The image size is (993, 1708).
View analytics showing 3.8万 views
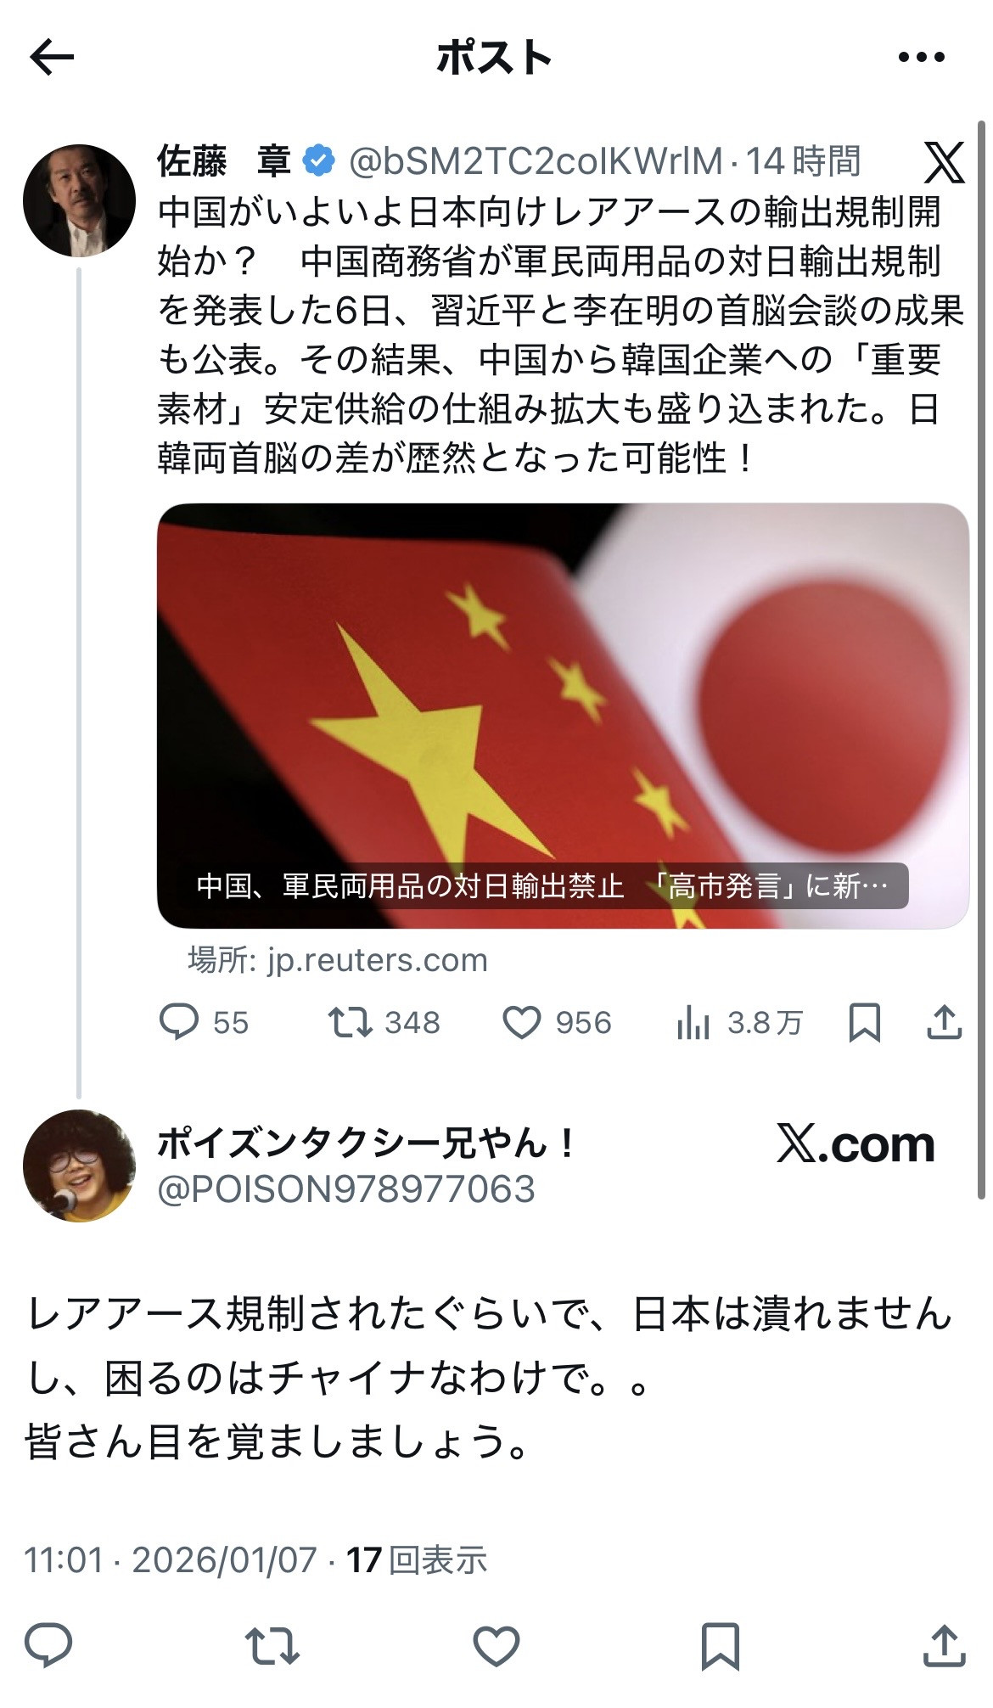click(739, 1022)
